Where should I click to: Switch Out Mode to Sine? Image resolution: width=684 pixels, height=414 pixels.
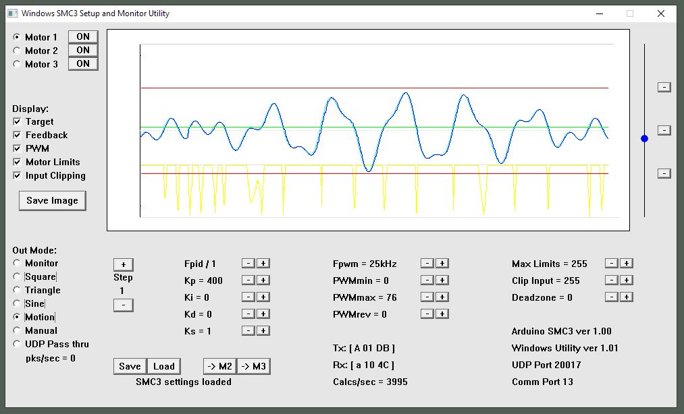[17, 303]
